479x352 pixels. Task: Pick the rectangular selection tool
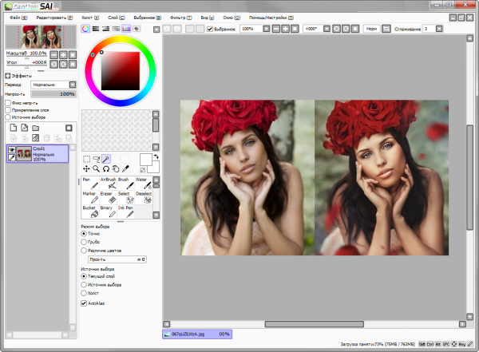coord(86,159)
